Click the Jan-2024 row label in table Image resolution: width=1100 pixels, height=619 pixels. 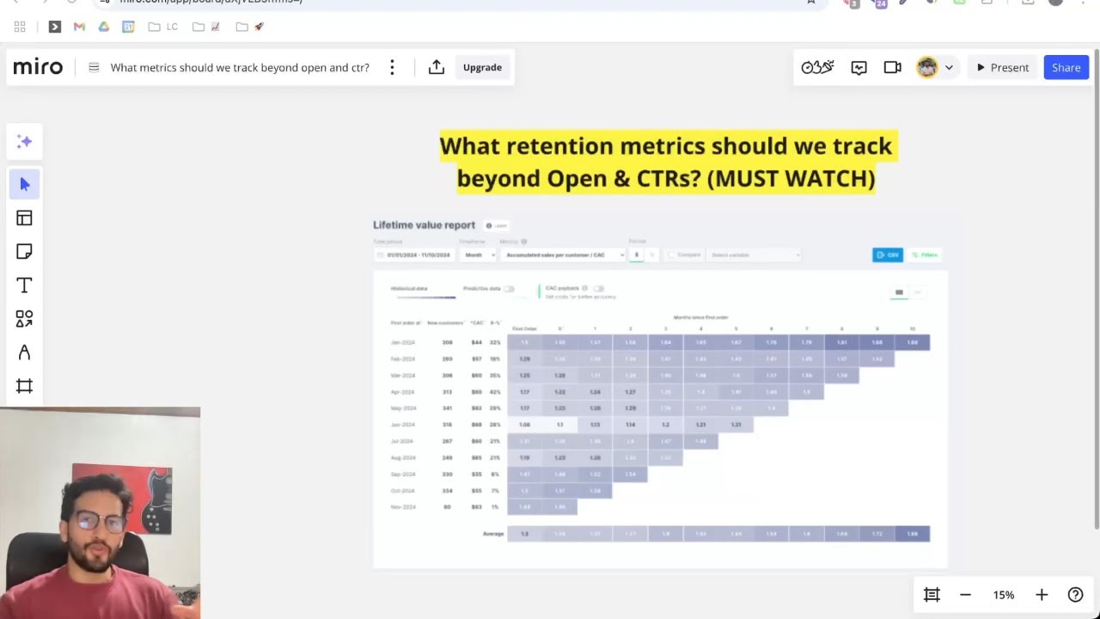coord(403,342)
